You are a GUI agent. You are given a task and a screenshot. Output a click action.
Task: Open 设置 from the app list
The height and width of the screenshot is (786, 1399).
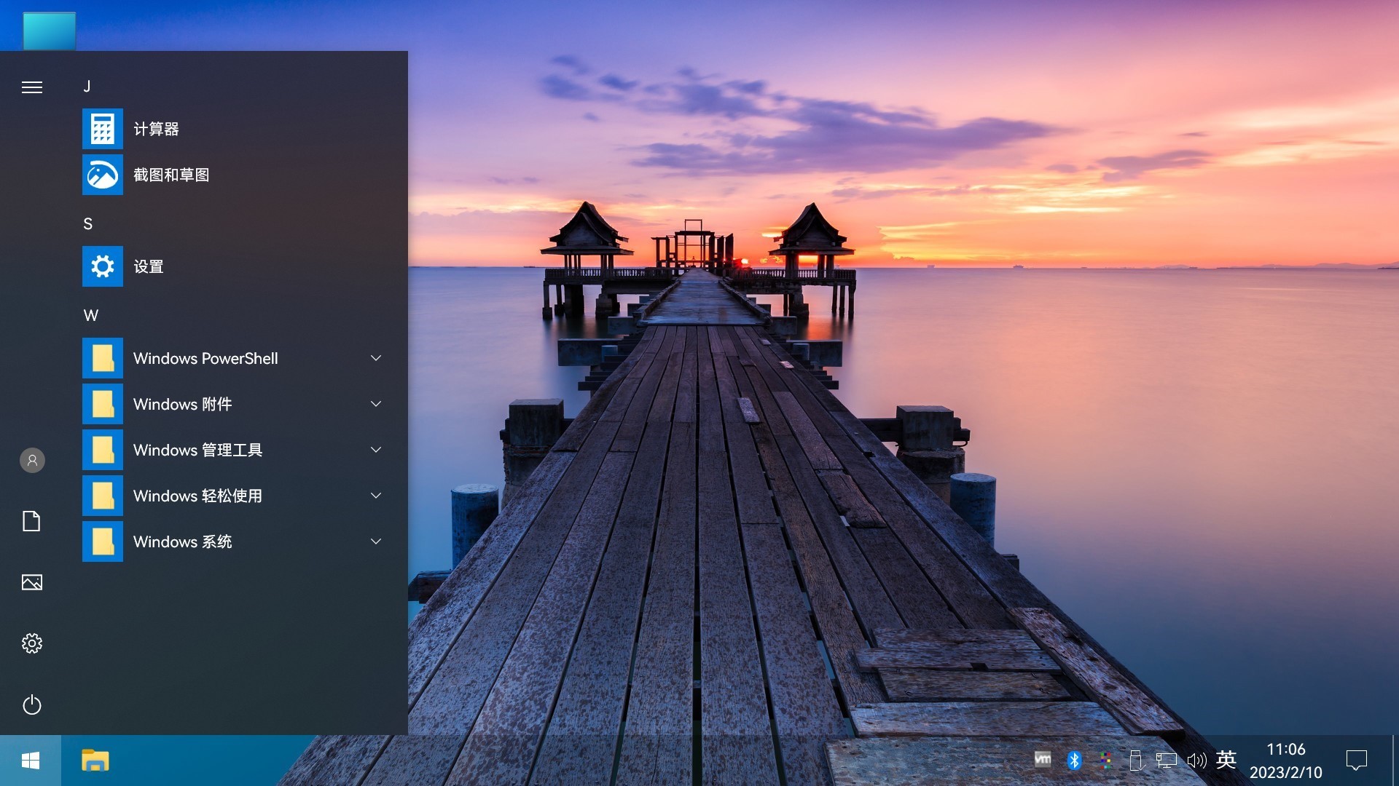pos(148,266)
